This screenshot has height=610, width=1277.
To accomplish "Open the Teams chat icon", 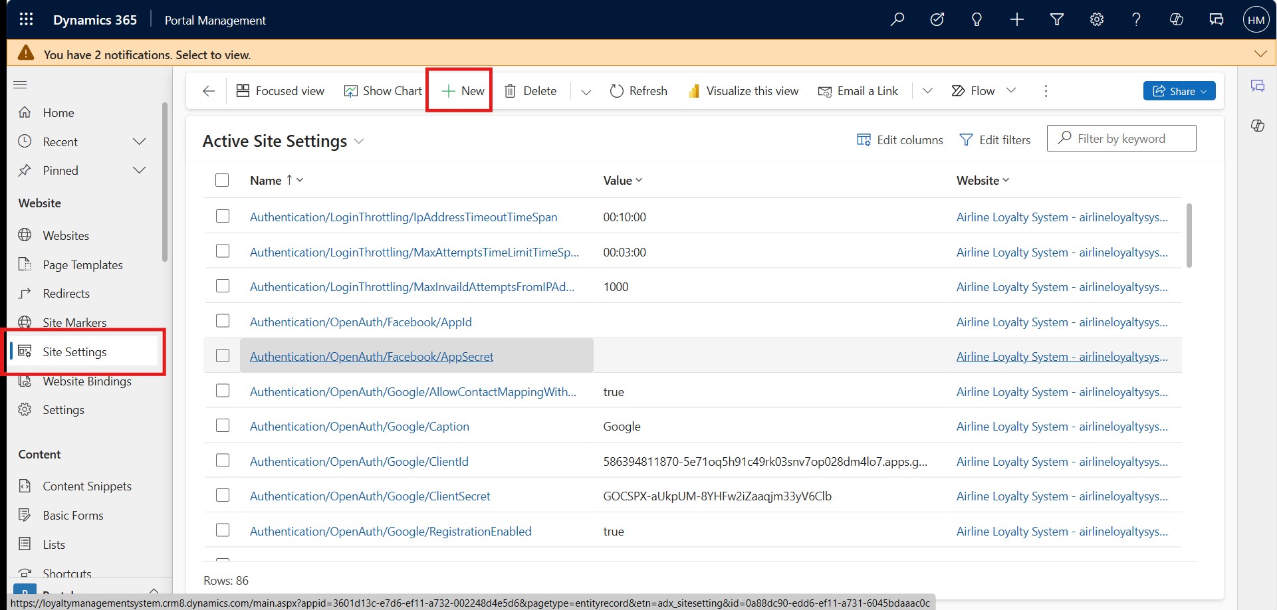I will click(1216, 19).
